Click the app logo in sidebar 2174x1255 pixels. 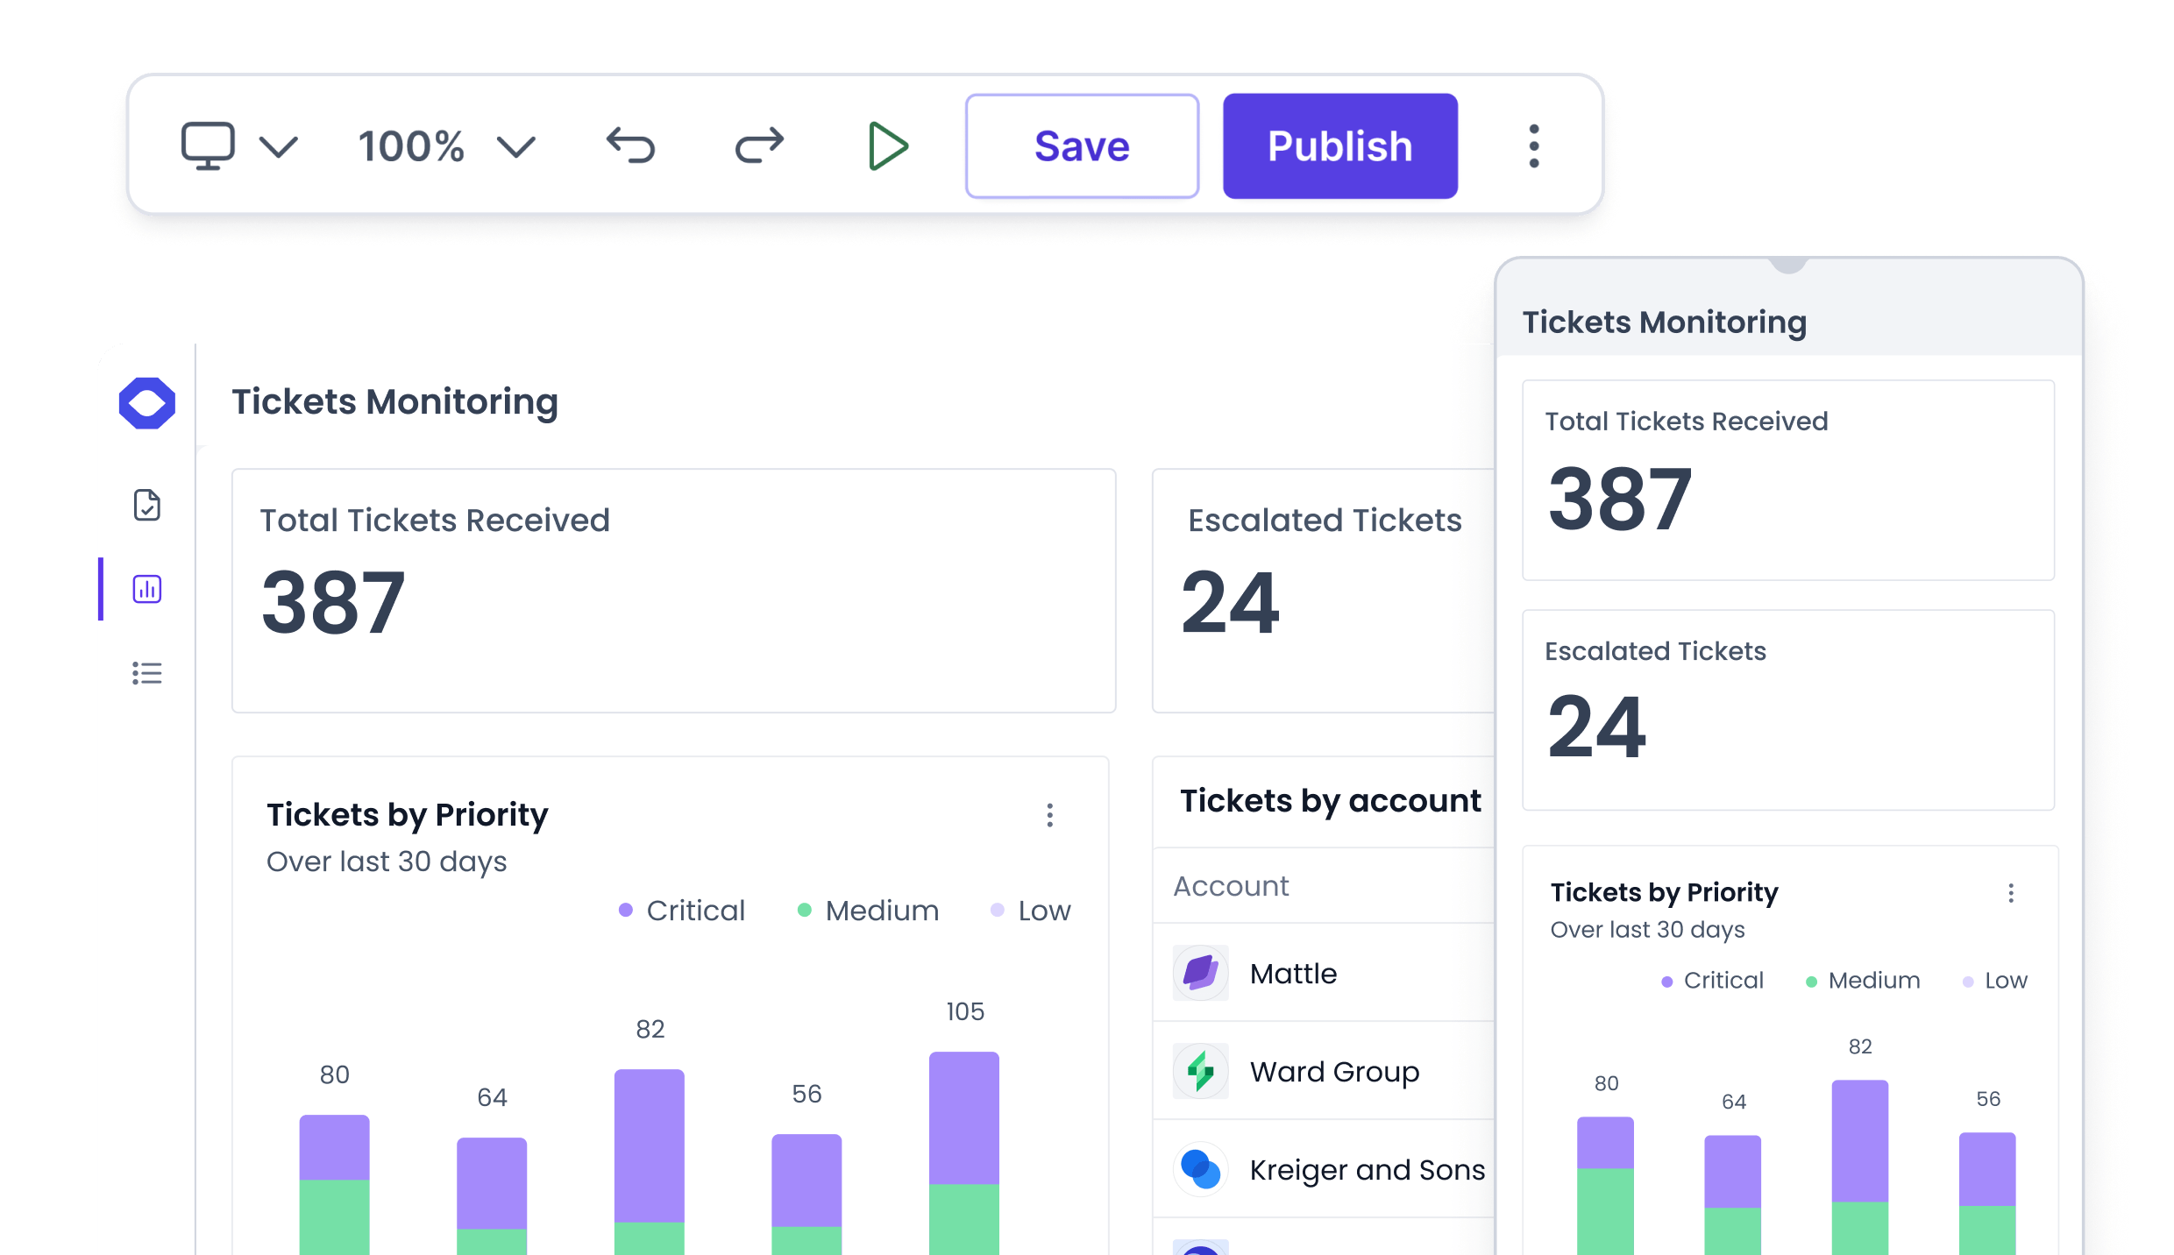coord(147,403)
